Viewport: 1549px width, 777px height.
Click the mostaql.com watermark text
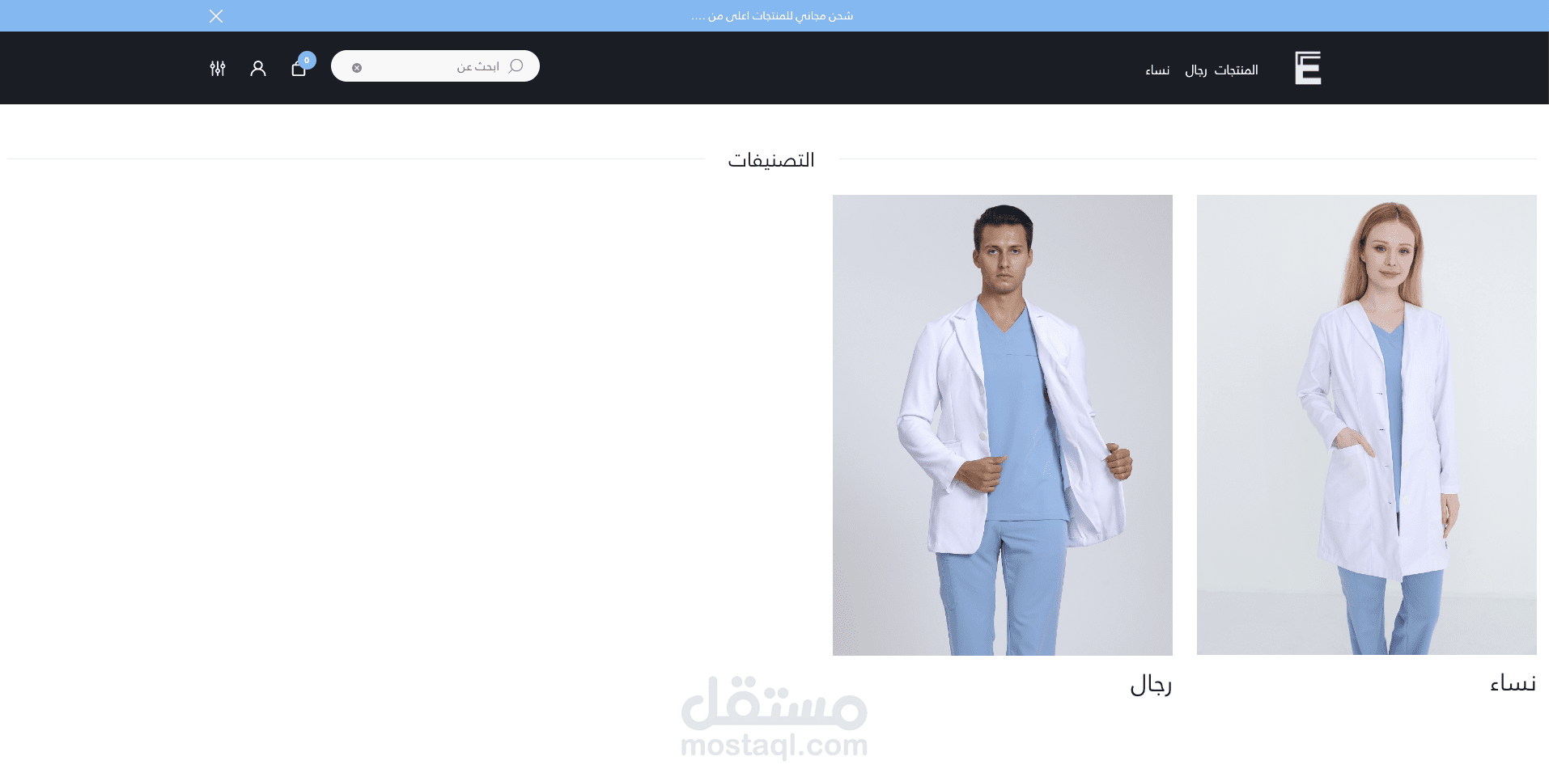click(x=774, y=745)
